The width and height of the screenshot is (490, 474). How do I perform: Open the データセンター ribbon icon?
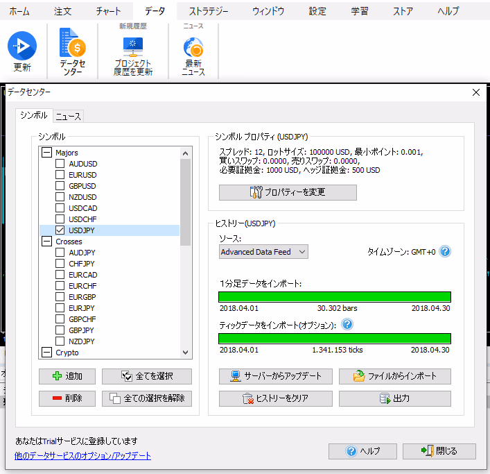72,44
